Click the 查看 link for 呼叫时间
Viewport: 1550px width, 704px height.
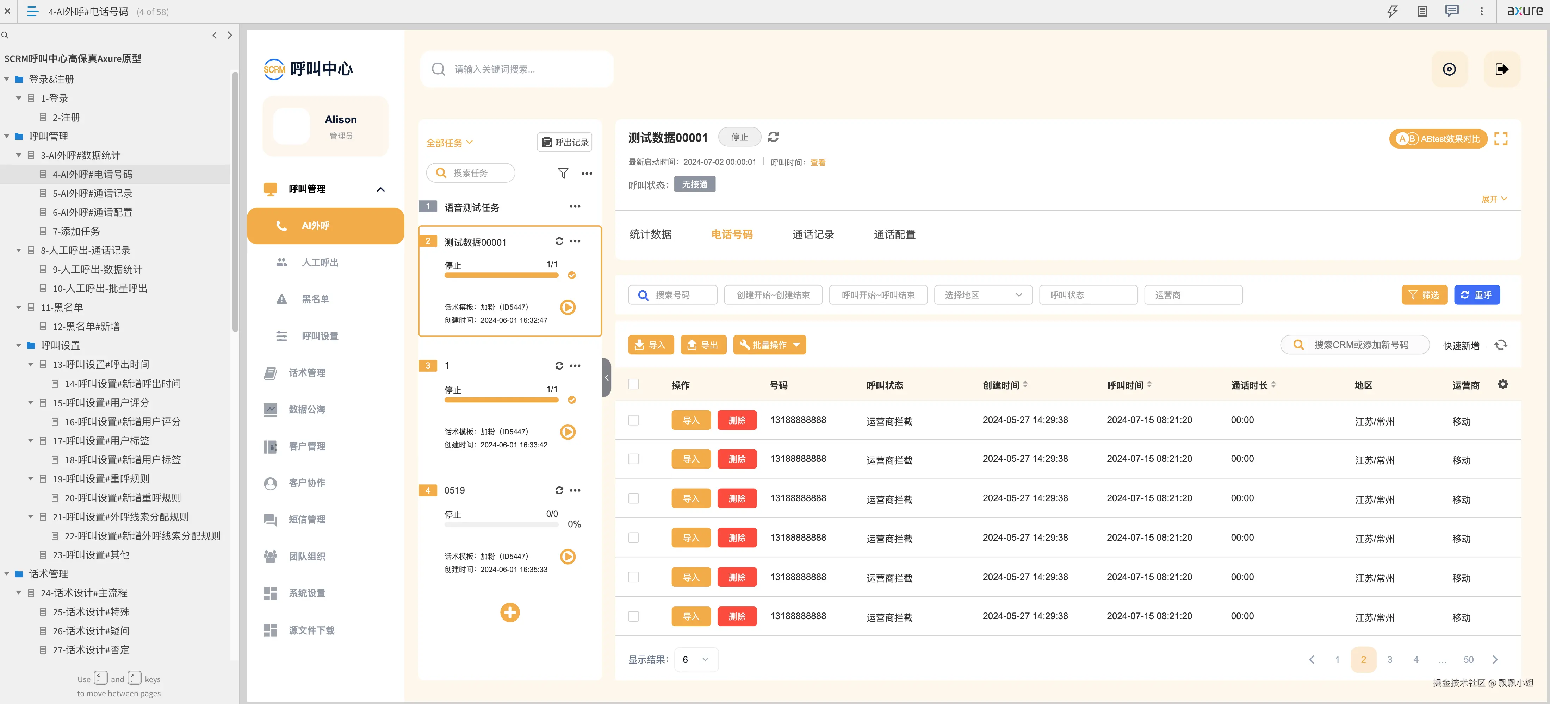coord(817,162)
